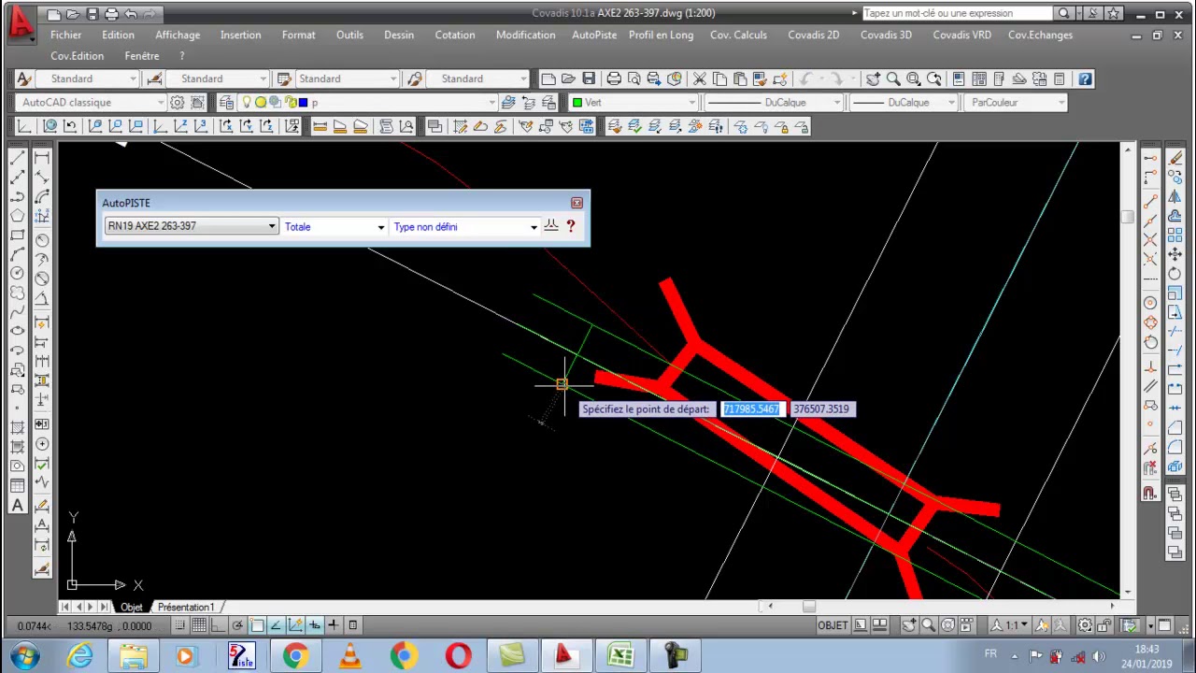Toggle object snap in status bar
1196x673 pixels.
(257, 625)
